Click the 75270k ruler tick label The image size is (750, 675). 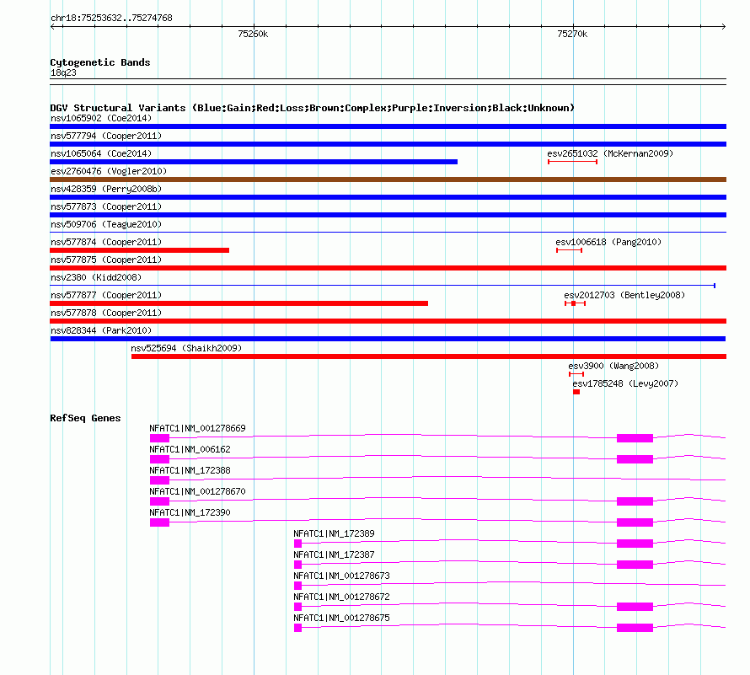pyautogui.click(x=572, y=34)
